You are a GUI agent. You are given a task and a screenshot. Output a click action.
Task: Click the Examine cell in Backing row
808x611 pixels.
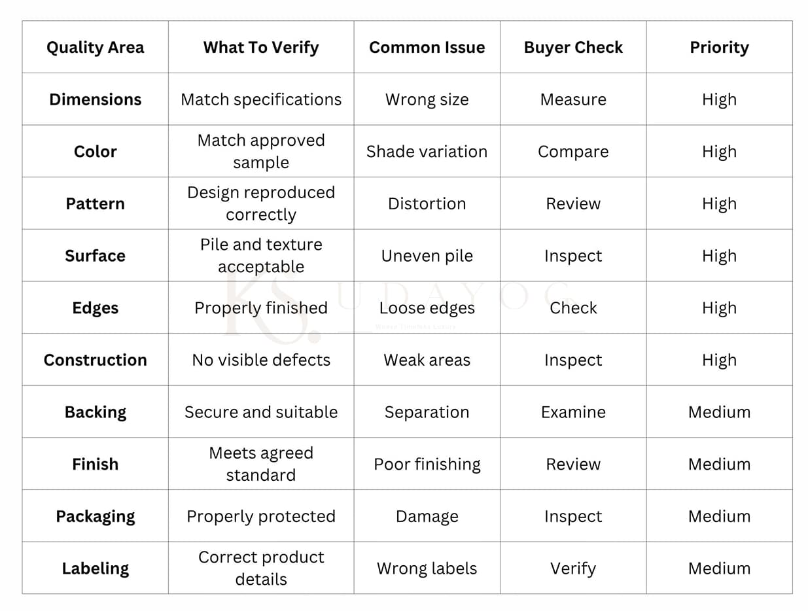coord(573,412)
